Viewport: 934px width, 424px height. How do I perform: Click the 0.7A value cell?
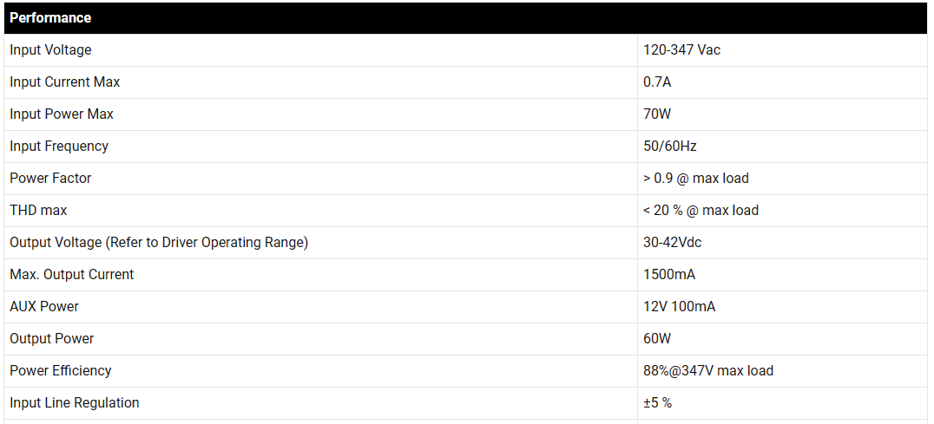pos(657,82)
